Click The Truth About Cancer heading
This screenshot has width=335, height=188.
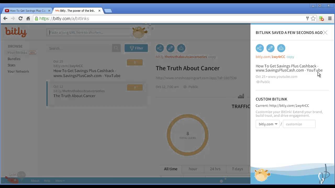click(188, 68)
